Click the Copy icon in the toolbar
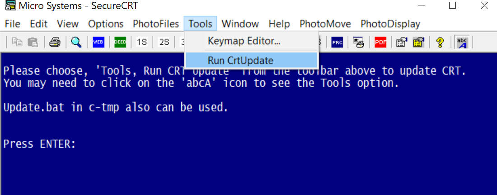The width and height of the screenshot is (497, 195). (x=16, y=42)
